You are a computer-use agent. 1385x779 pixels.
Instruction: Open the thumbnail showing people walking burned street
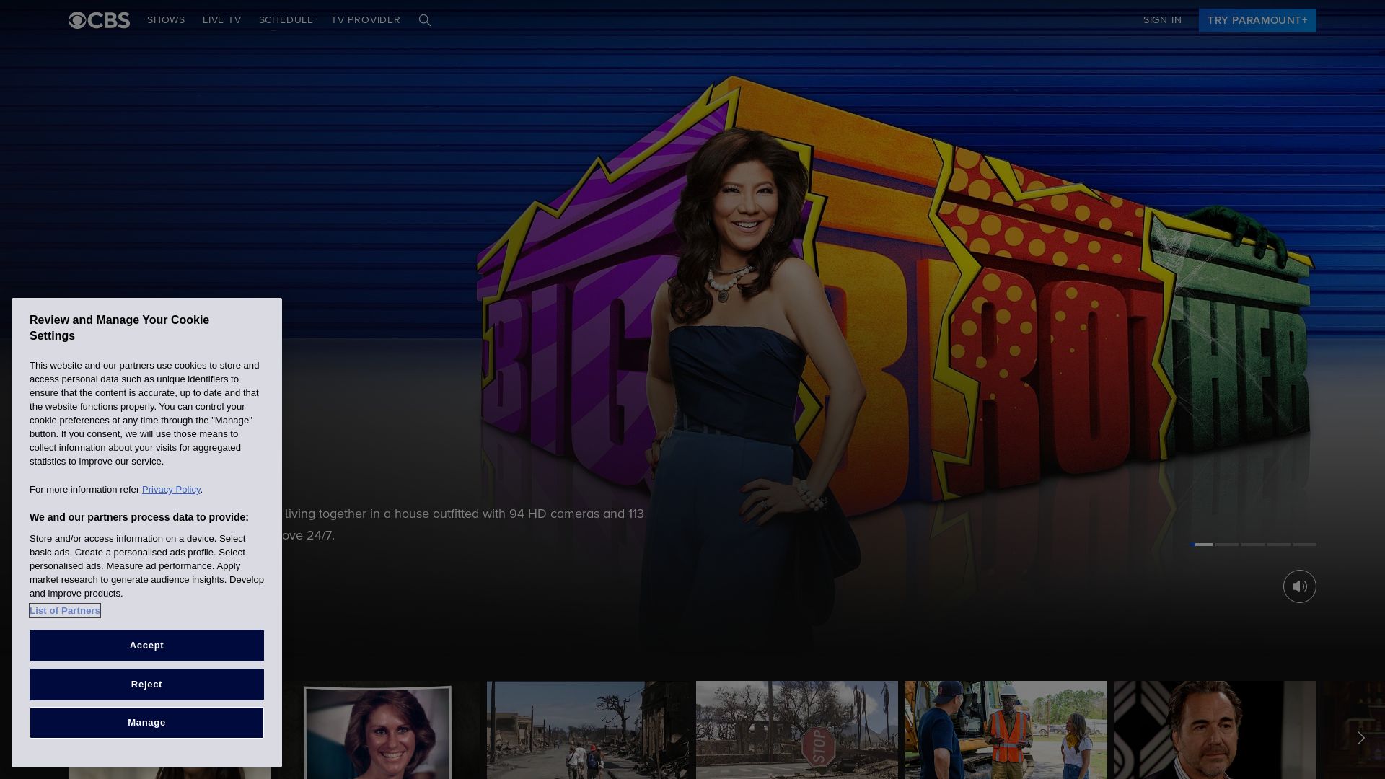[x=588, y=730]
